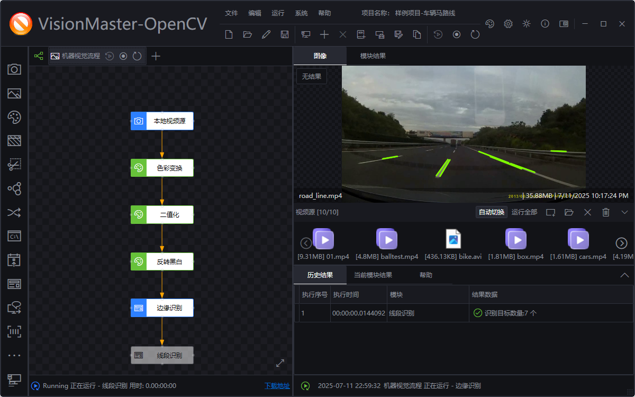Screen dimensions: 635x397
Task: Open the 运行 menu
Action: point(278,13)
